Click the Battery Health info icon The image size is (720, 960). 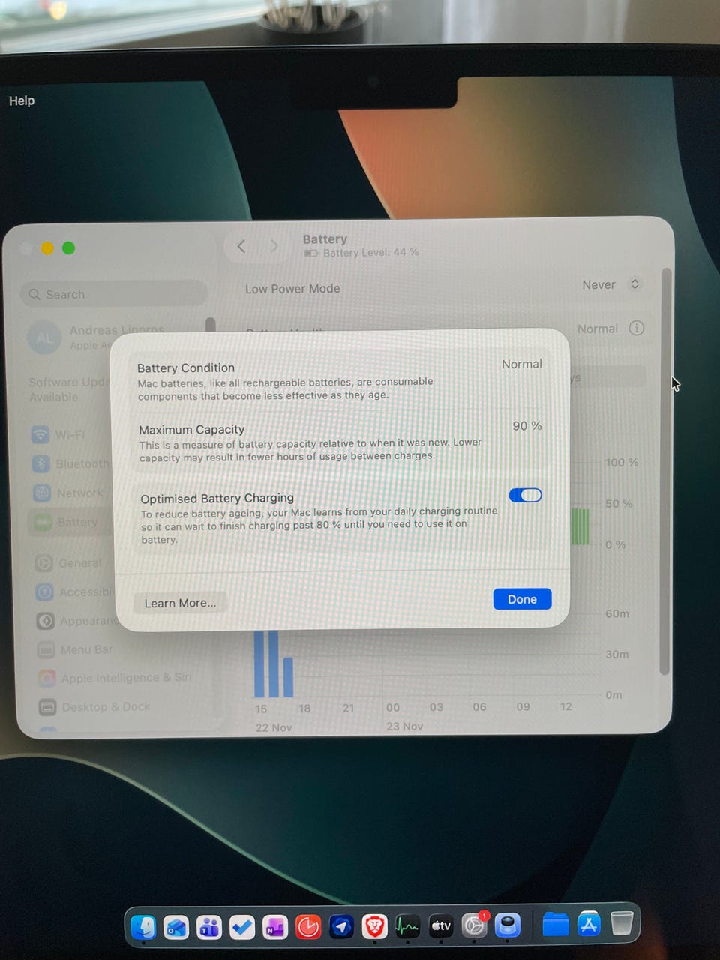637,328
